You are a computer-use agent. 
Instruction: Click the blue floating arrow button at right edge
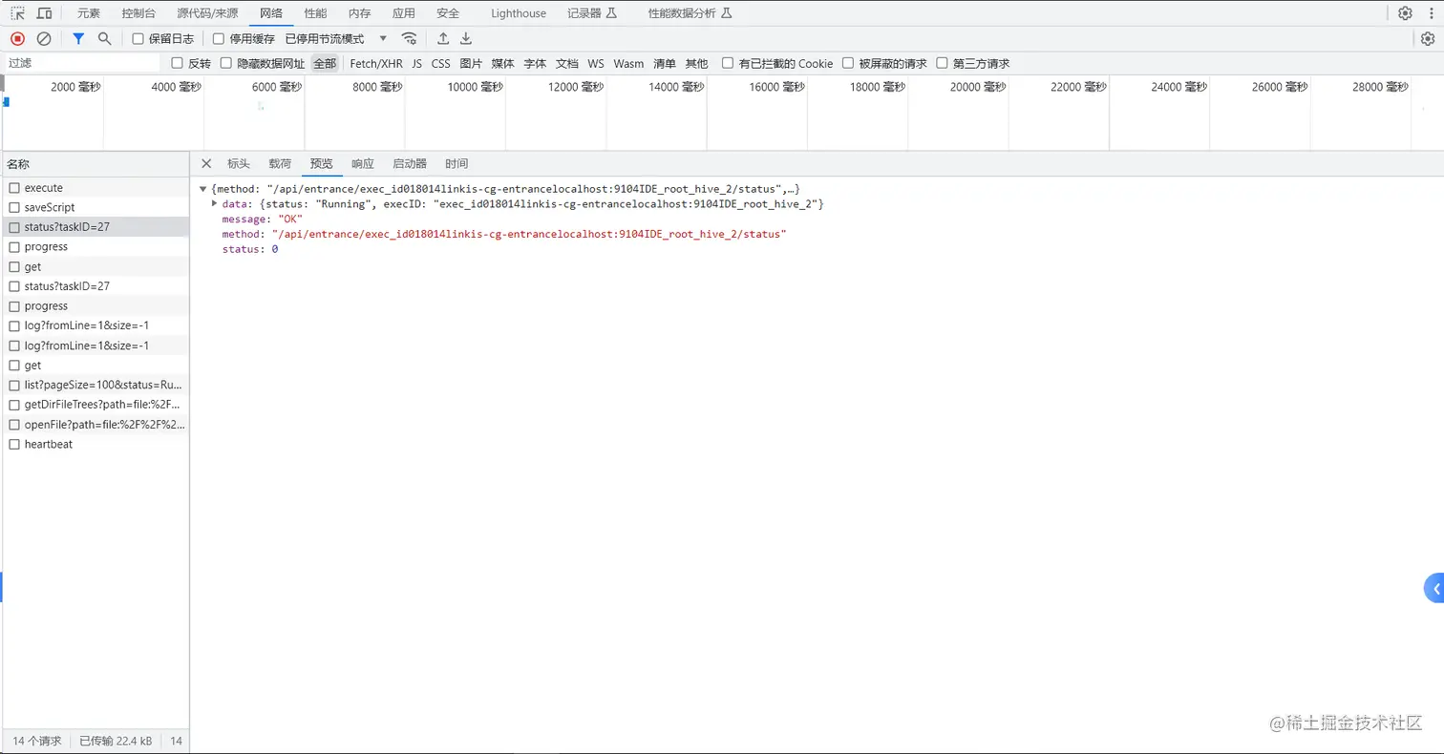(x=1434, y=589)
